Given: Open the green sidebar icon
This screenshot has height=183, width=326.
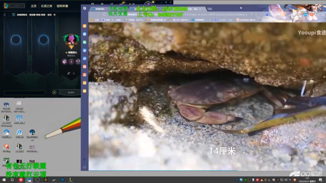Looking at the screenshot, I should [84, 42].
